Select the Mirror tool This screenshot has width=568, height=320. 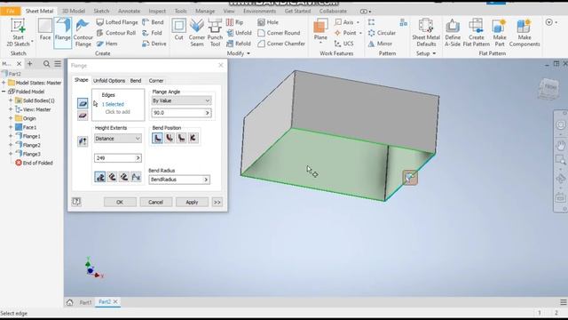pos(380,44)
